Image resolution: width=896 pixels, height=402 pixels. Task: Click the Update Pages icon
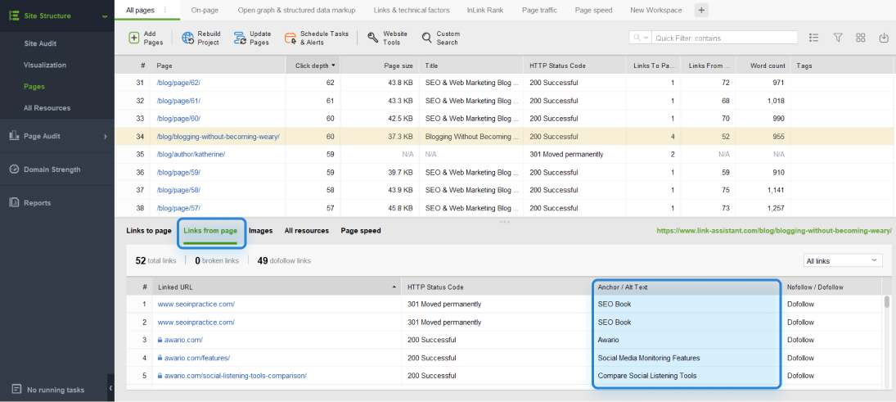pos(240,38)
